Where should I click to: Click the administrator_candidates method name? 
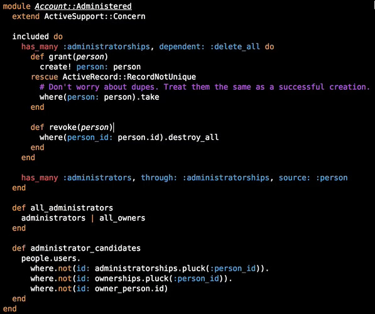85,248
